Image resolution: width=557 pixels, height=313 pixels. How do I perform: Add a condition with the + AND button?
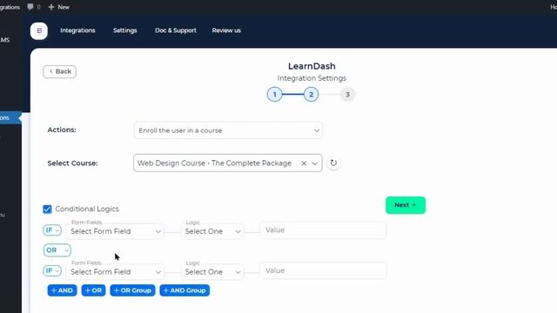tap(62, 290)
